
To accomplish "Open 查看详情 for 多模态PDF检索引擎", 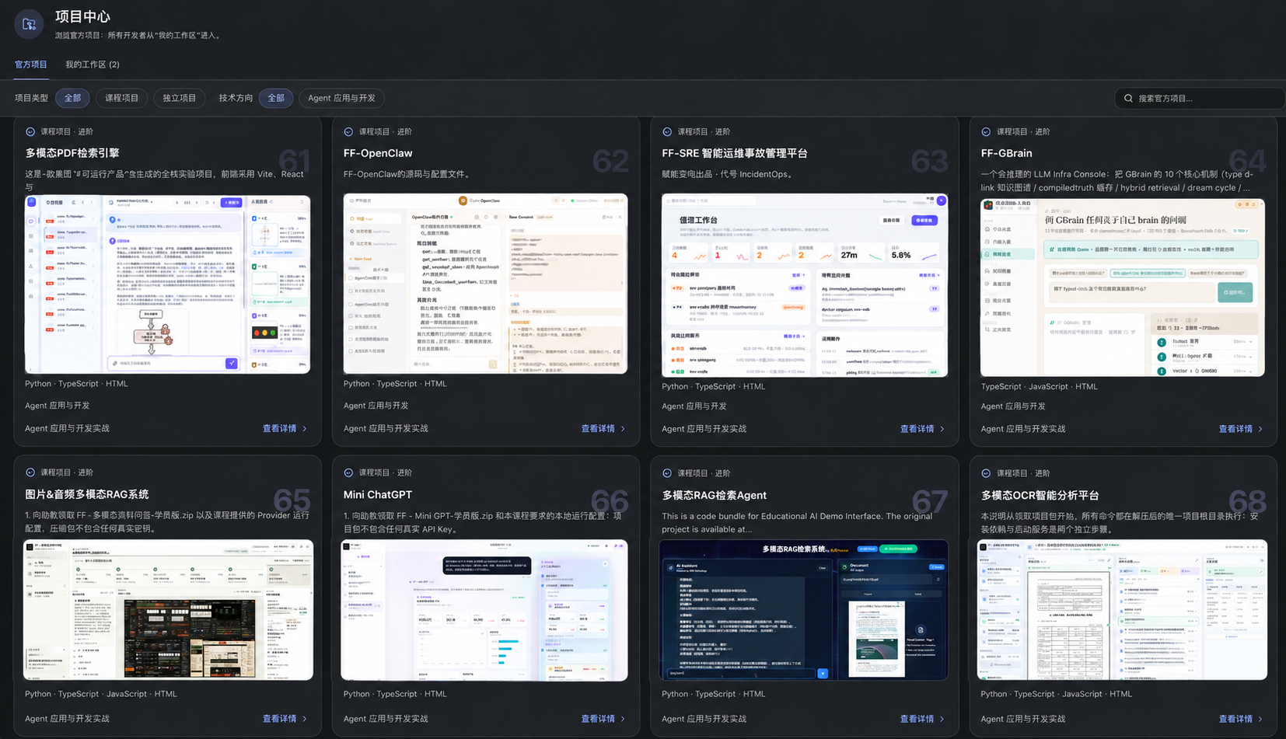I will (x=285, y=429).
